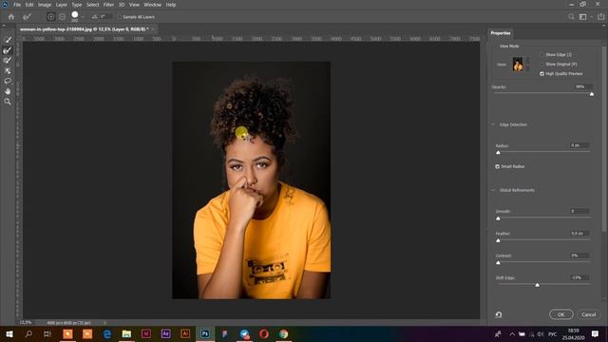
Task: Confirm with the OK button
Action: [x=561, y=314]
